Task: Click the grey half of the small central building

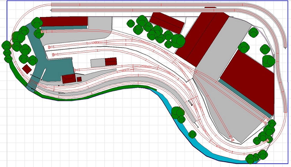Action: point(98,63)
